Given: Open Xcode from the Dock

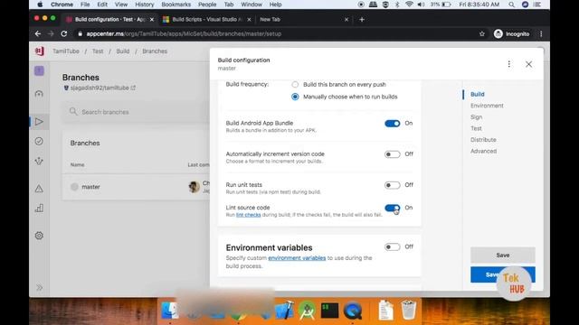Looking at the screenshot, I should (285, 311).
